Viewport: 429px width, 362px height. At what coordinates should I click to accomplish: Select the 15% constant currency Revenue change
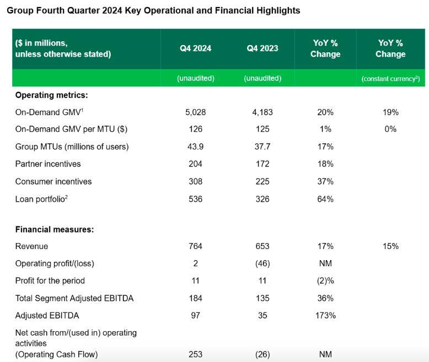pyautogui.click(x=390, y=246)
